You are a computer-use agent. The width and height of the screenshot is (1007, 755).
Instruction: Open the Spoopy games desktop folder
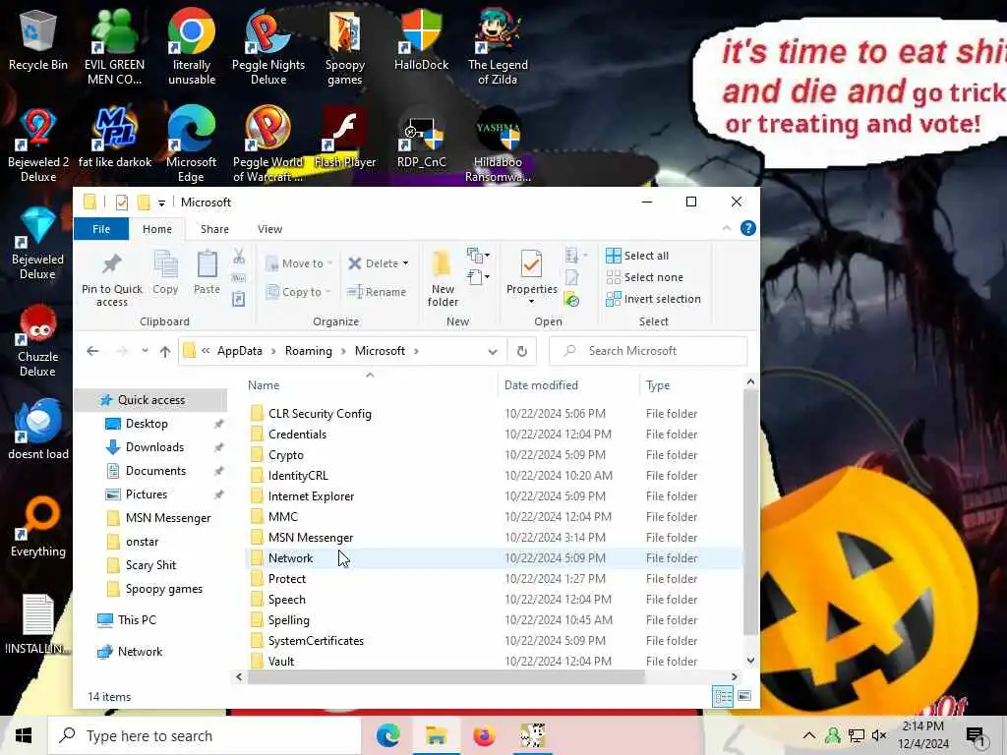[345, 47]
